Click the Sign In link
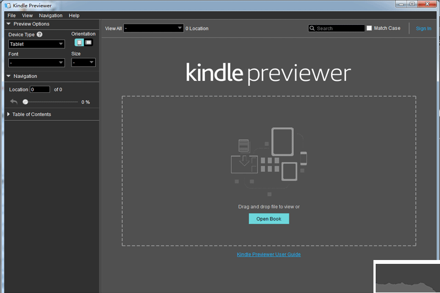The image size is (440, 293). 424,29
